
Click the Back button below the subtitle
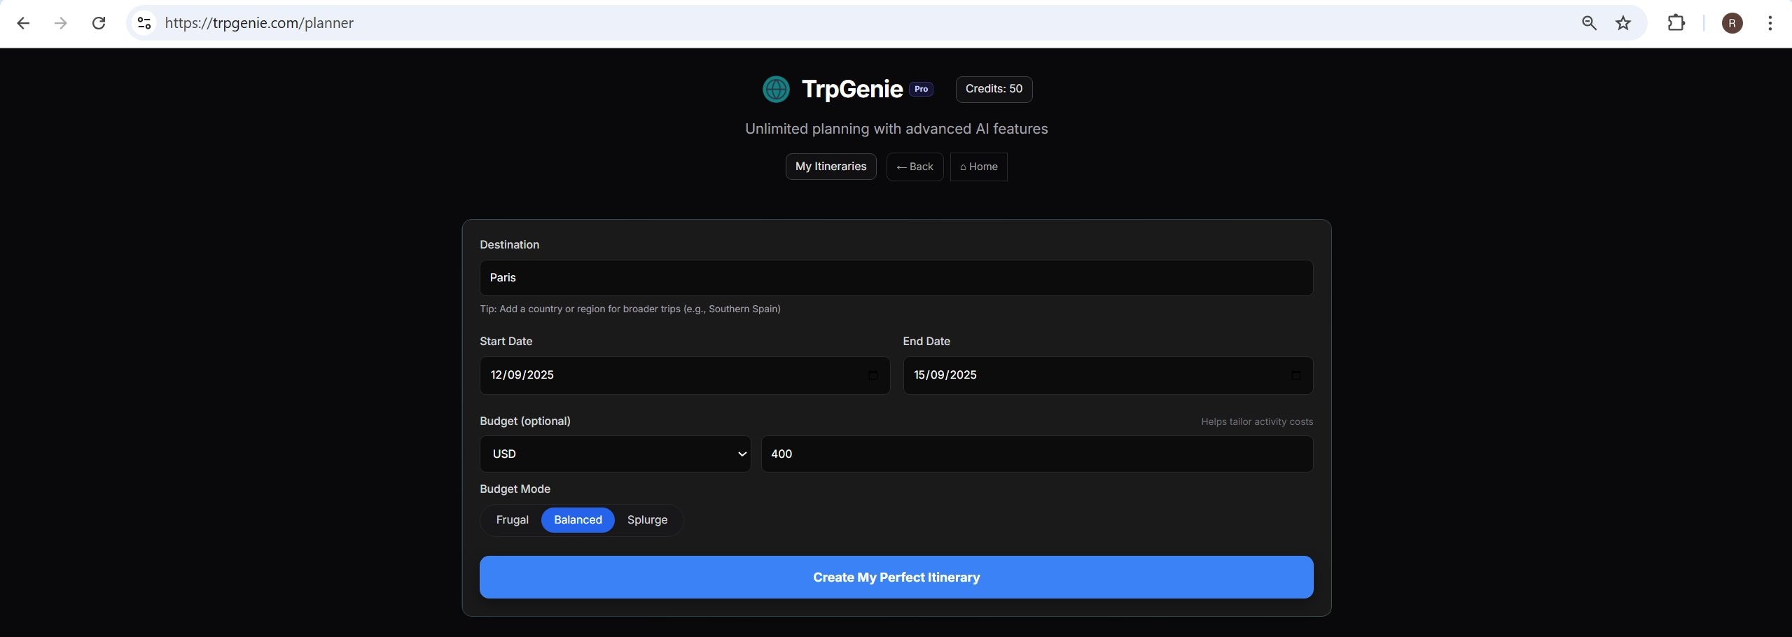pyautogui.click(x=914, y=167)
